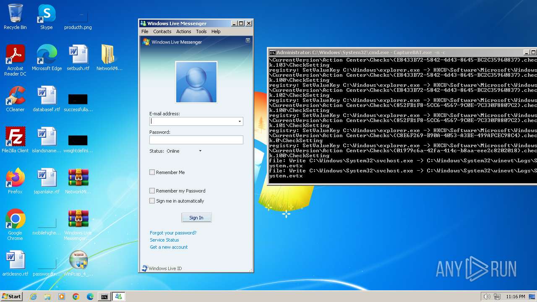This screenshot has width=537, height=302.
Task: Open Acrobat Reader DC shortcut
Action: point(15,60)
